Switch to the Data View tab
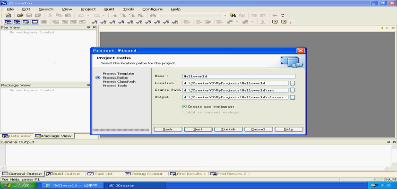Screen dimensions: 397x189 (x=17, y=136)
